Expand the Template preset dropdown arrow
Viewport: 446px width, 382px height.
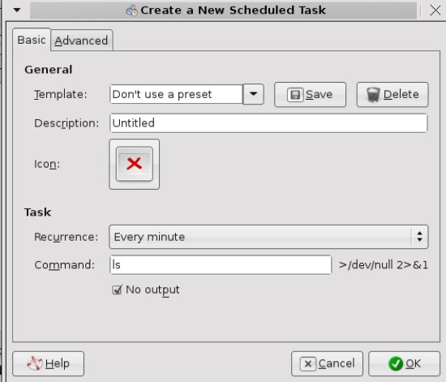(x=254, y=94)
